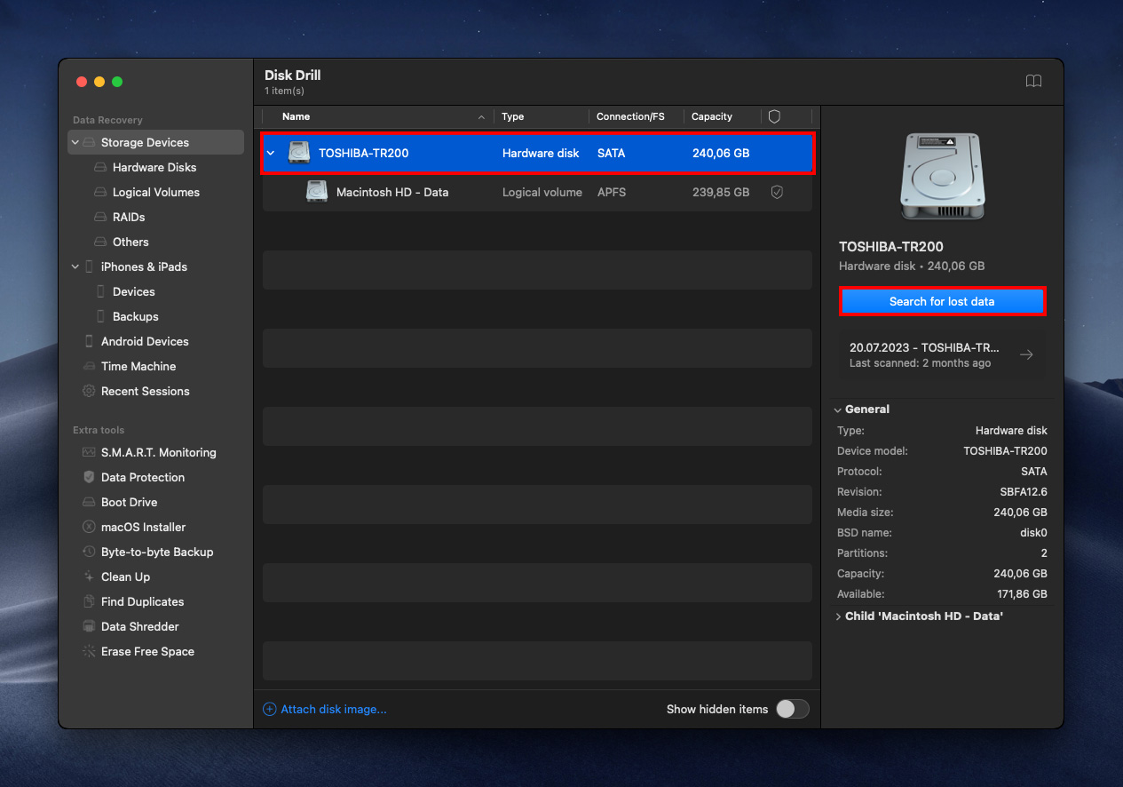Click the Data Protection shield icon
The width and height of the screenshot is (1123, 787).
pyautogui.click(x=89, y=477)
